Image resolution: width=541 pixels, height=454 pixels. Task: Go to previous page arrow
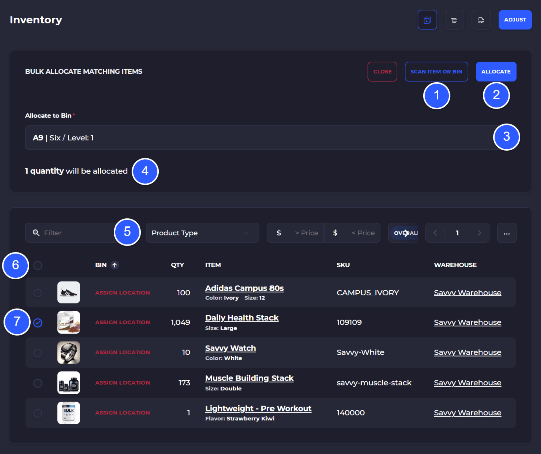pos(435,233)
